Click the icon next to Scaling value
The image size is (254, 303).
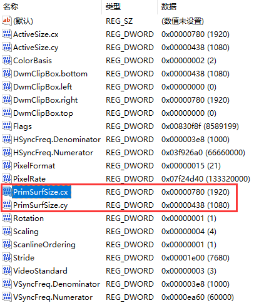[7, 231]
